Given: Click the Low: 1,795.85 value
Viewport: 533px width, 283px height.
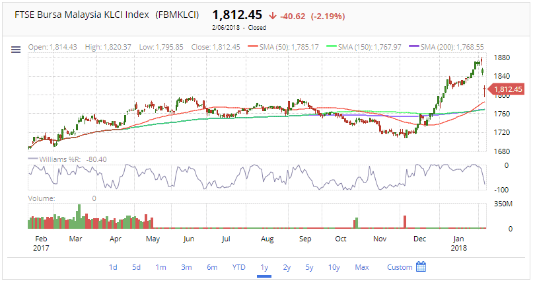Looking at the screenshot, I should tap(161, 47).
